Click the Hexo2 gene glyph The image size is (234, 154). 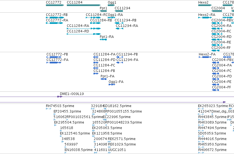[205, 5]
